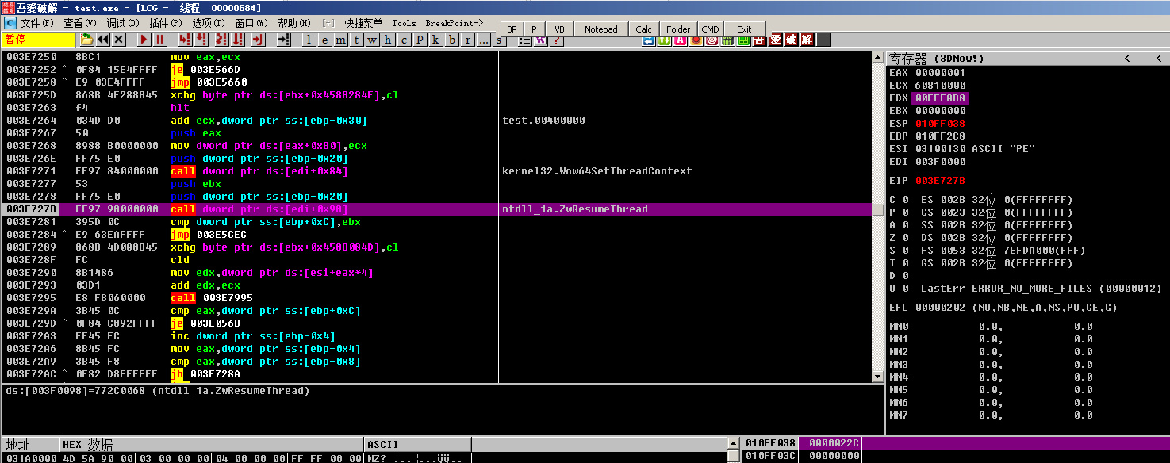Click the red target circles plugin icon
The width and height of the screenshot is (1170, 463).
(712, 40)
